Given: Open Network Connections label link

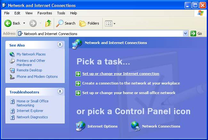Looking at the screenshot, I should [x=161, y=126].
